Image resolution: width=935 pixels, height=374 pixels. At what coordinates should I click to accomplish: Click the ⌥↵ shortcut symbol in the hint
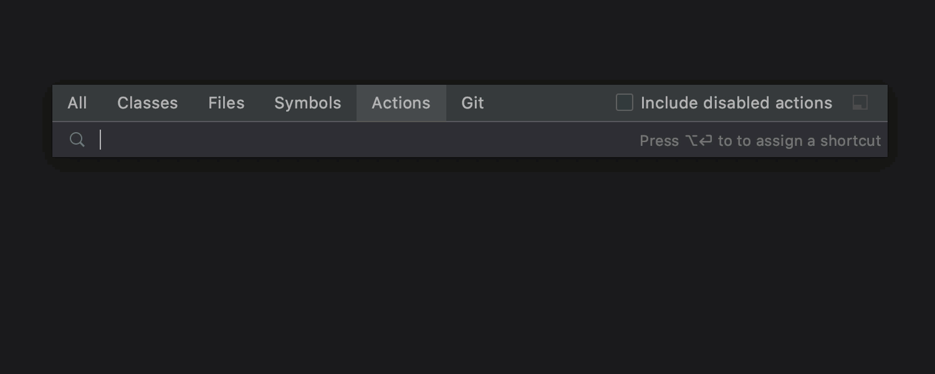698,141
